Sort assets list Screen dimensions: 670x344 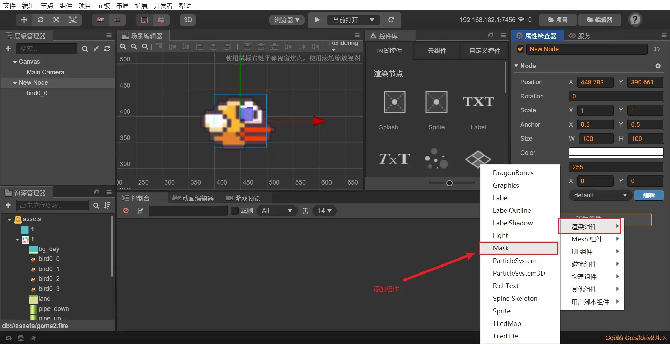point(107,205)
